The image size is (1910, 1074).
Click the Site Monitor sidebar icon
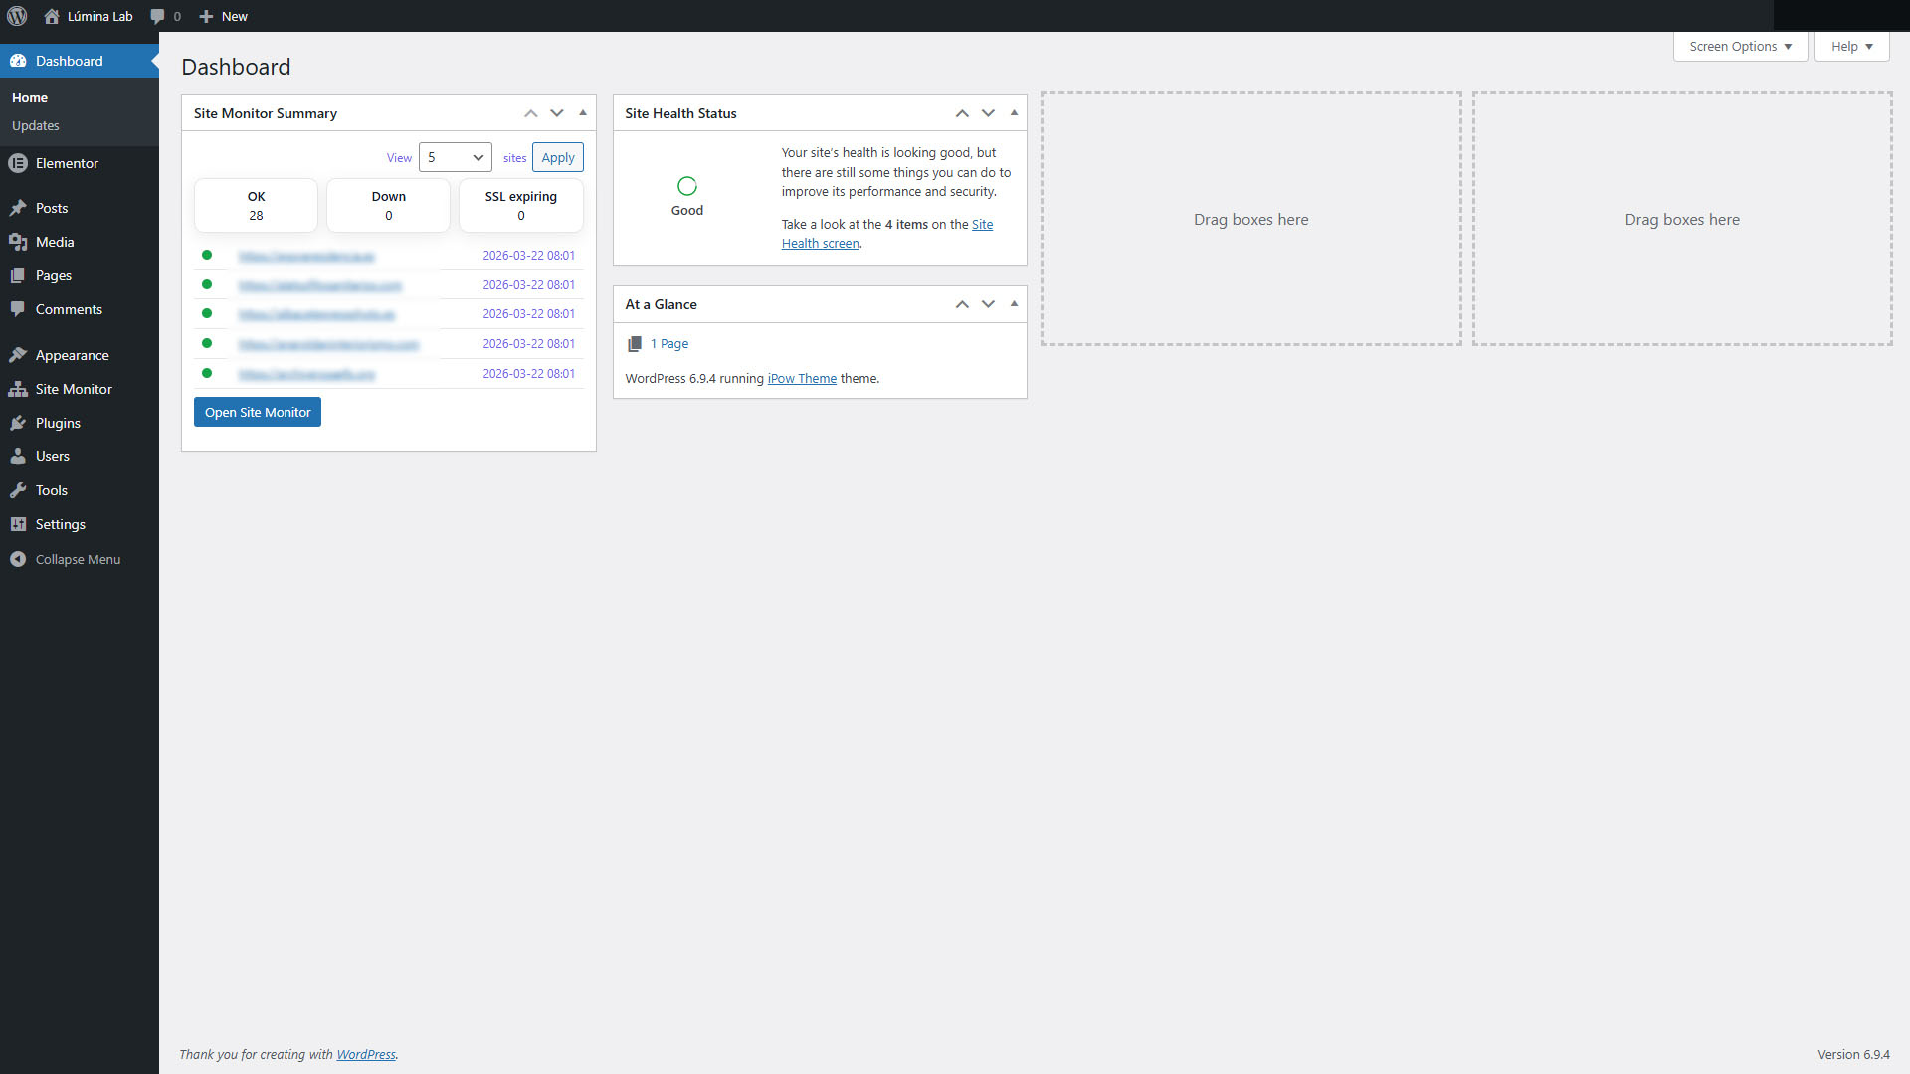pyautogui.click(x=18, y=389)
